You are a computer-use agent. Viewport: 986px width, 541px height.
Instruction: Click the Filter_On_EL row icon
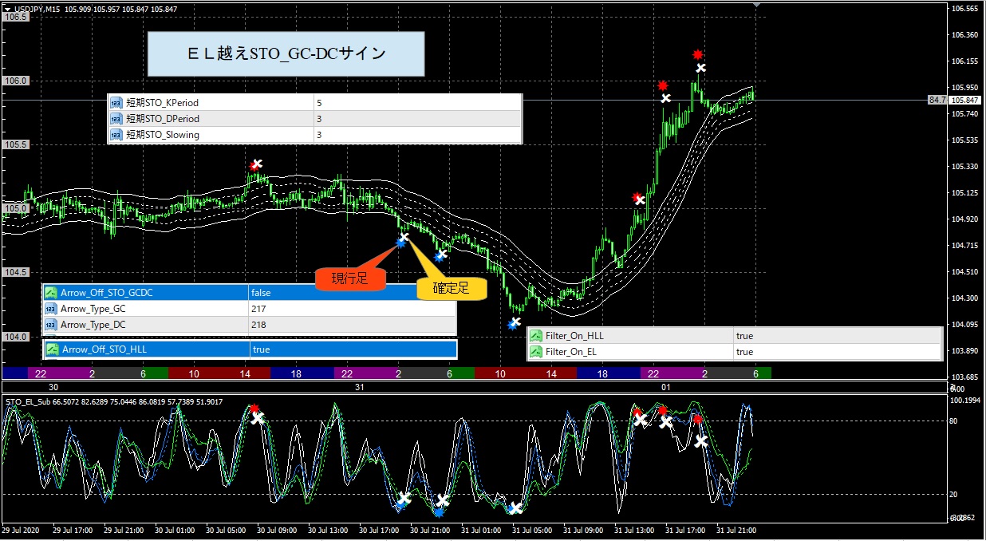537,352
